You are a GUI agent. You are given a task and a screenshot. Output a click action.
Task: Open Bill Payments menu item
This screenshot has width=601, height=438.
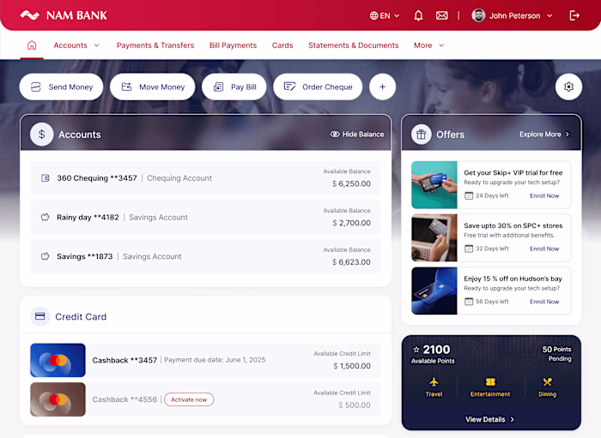coord(233,45)
